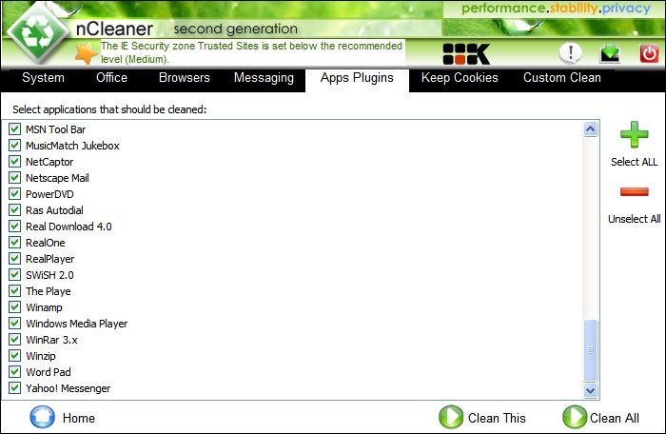
Task: Click the black and red K logo
Action: pos(466,54)
